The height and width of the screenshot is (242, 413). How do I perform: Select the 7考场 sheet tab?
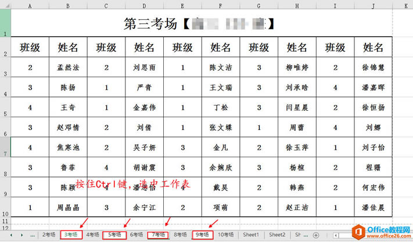click(x=159, y=234)
